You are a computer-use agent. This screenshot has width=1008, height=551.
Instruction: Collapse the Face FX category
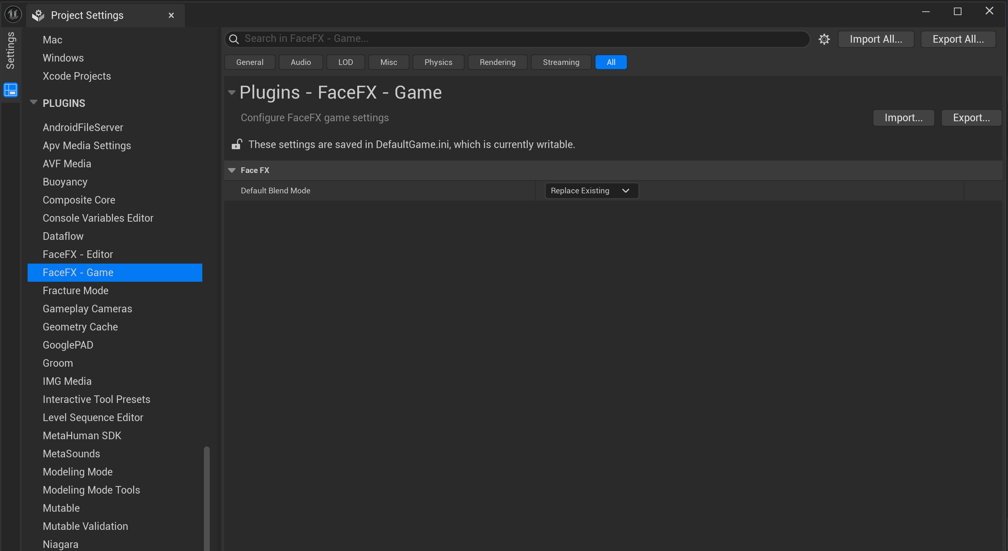232,170
